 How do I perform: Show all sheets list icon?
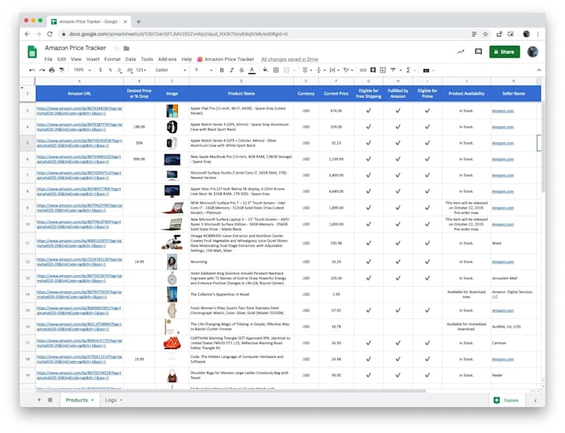coord(50,400)
